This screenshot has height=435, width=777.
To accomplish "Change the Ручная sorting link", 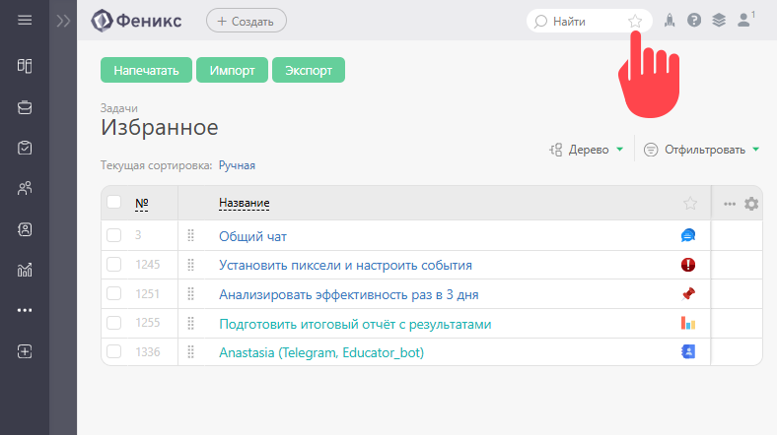I will click(x=237, y=165).
